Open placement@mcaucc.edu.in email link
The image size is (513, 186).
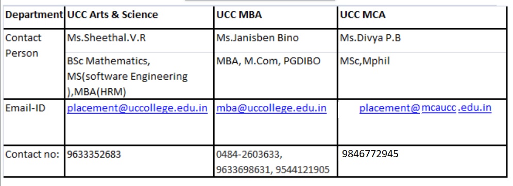[425, 108]
